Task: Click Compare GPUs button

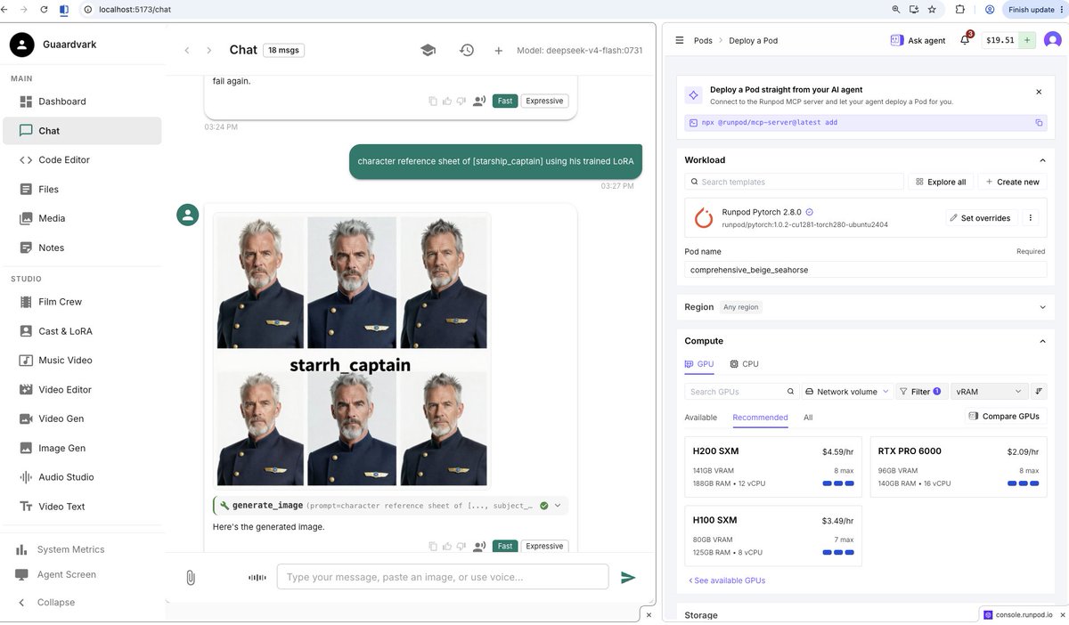Action: 1006,416
